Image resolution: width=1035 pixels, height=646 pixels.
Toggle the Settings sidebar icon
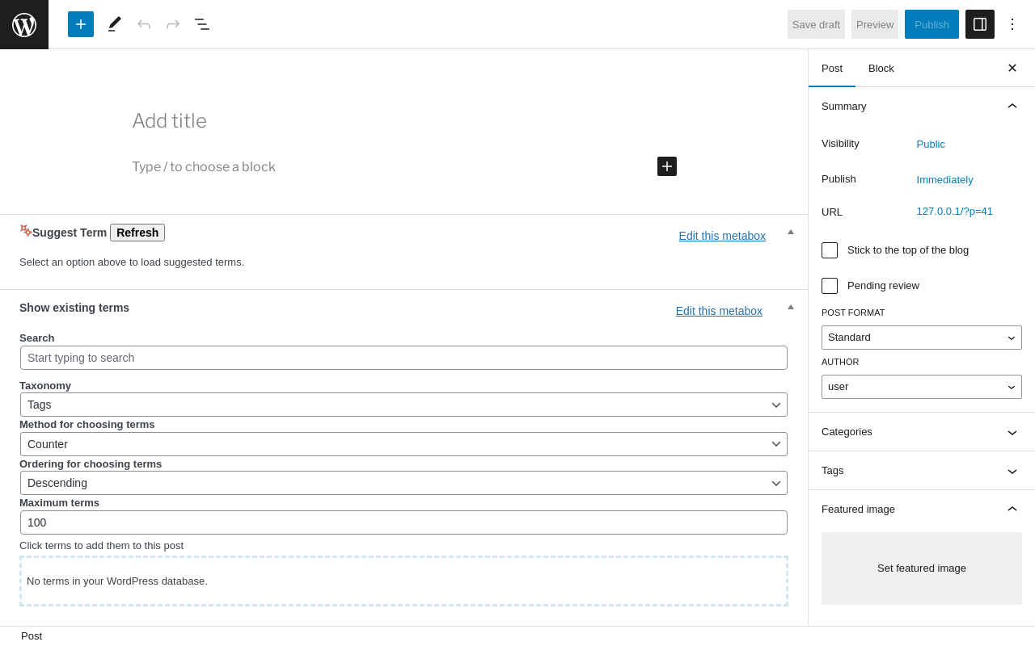(980, 24)
